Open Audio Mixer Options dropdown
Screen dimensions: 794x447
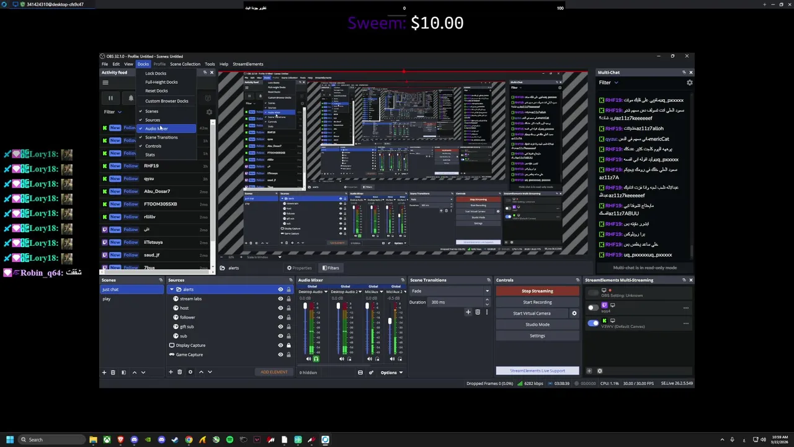tap(391, 372)
